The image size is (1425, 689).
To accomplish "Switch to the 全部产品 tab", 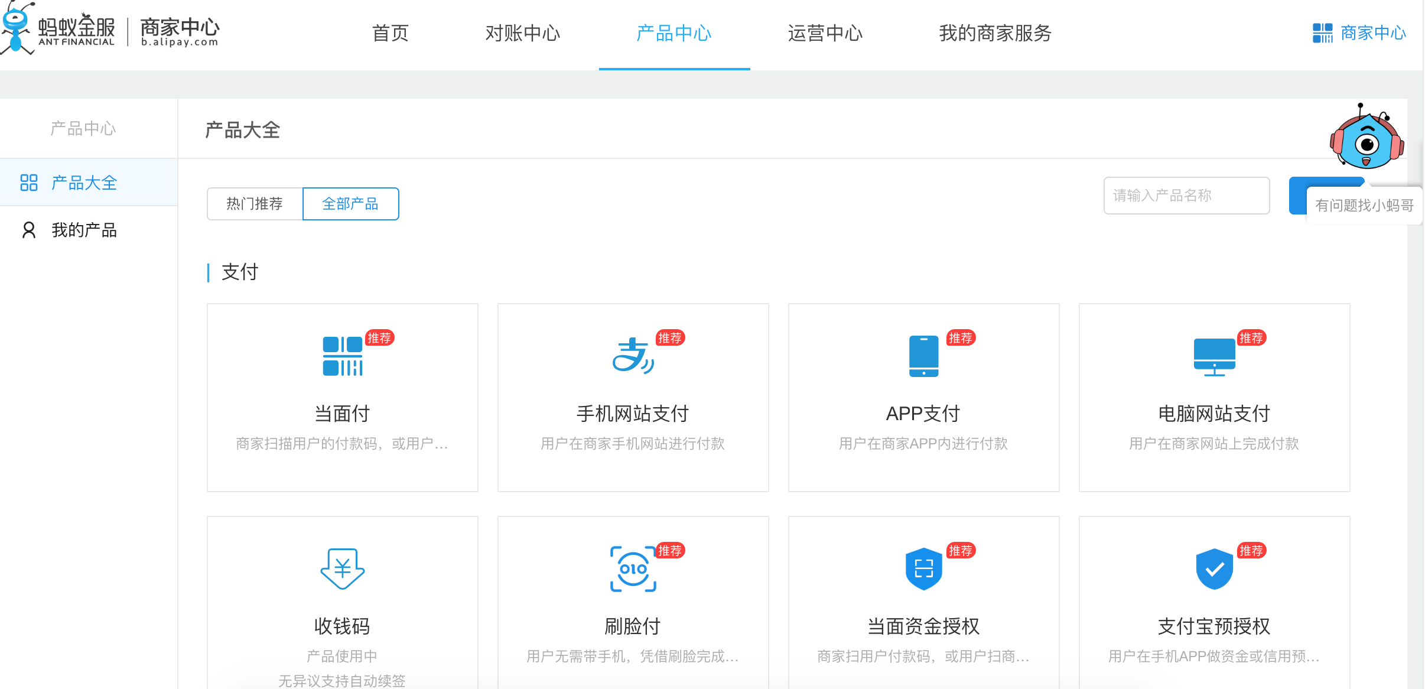I will click(350, 204).
